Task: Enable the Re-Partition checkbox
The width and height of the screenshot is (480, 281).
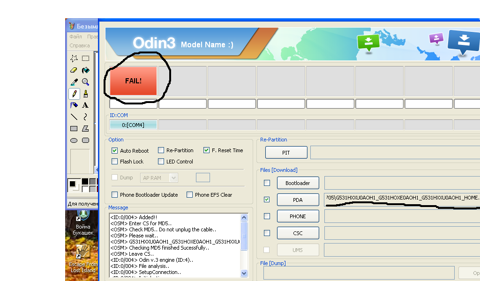Action: point(161,150)
